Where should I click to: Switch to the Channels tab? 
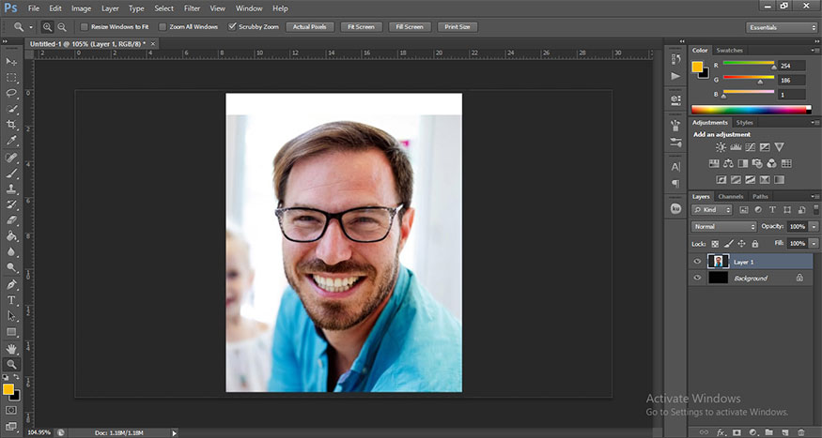[x=731, y=197]
